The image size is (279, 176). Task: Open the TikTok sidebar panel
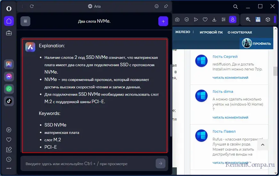click(x=9, y=101)
